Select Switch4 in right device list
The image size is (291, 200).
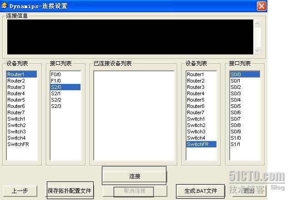pos(201,138)
